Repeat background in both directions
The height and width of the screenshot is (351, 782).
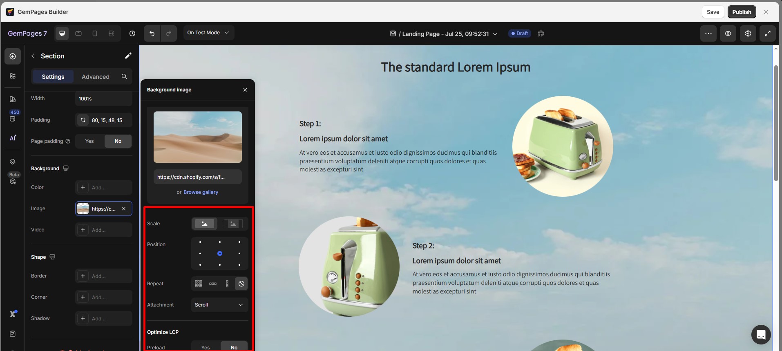click(x=199, y=284)
